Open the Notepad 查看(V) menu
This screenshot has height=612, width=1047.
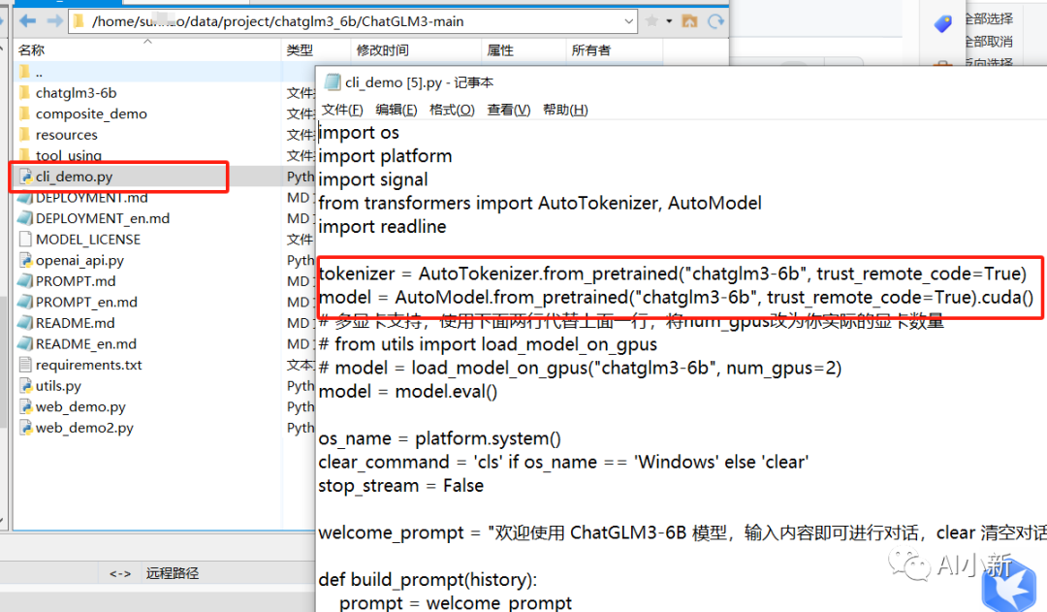coord(509,110)
